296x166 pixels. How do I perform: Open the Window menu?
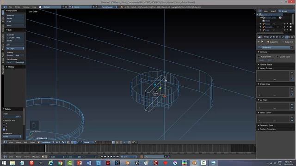coord(26,7)
